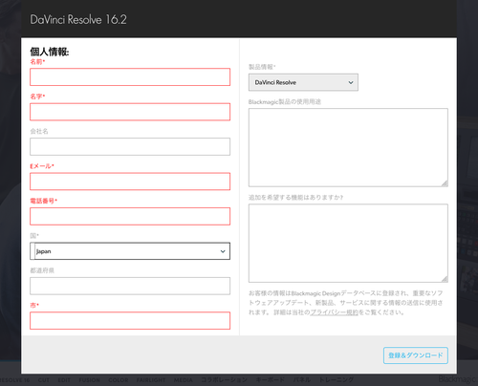Click the 登録&ダウンロード button
This screenshot has height=386, width=478.
pyautogui.click(x=416, y=355)
